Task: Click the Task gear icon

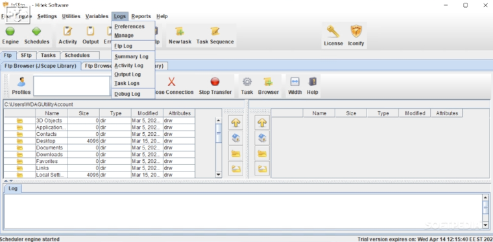Action: click(246, 82)
